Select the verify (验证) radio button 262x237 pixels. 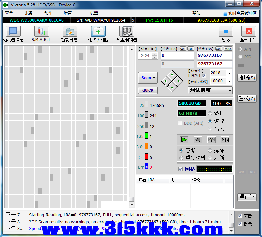(210, 113)
